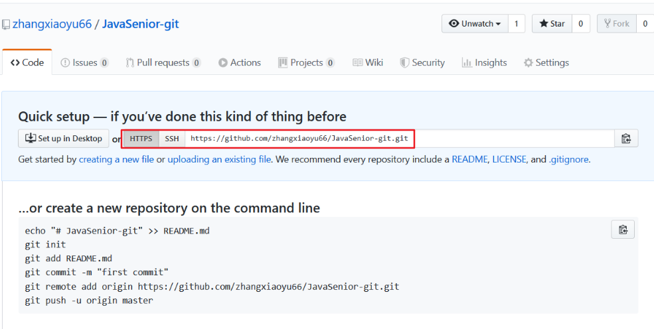Image resolution: width=654 pixels, height=329 pixels.
Task: Star the JavaSenior-git repository
Action: tap(552, 24)
